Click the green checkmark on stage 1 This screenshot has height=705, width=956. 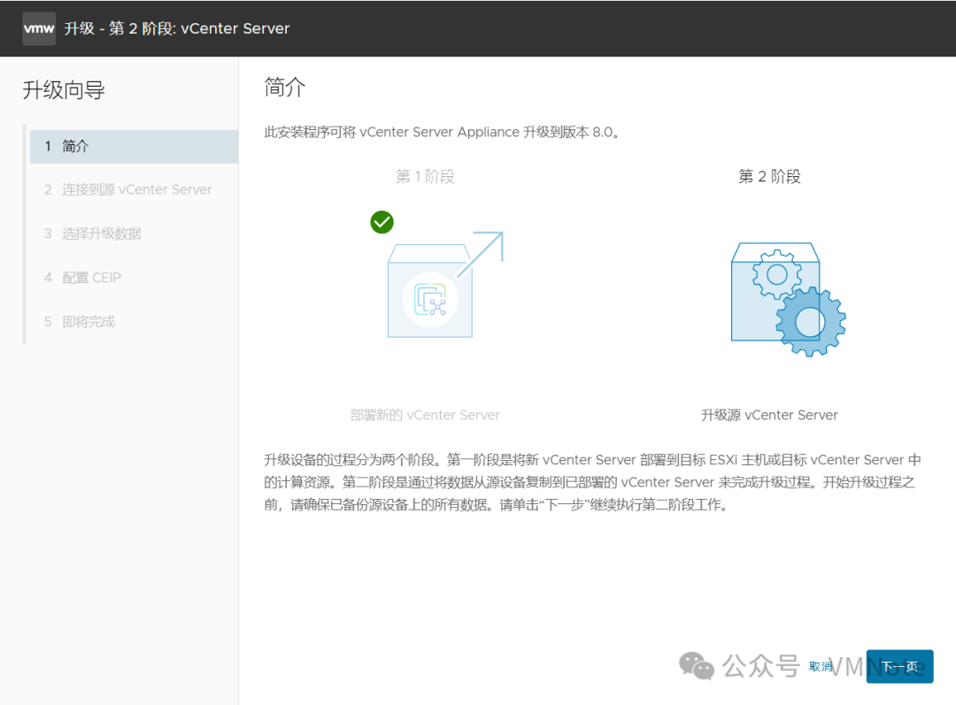[382, 222]
